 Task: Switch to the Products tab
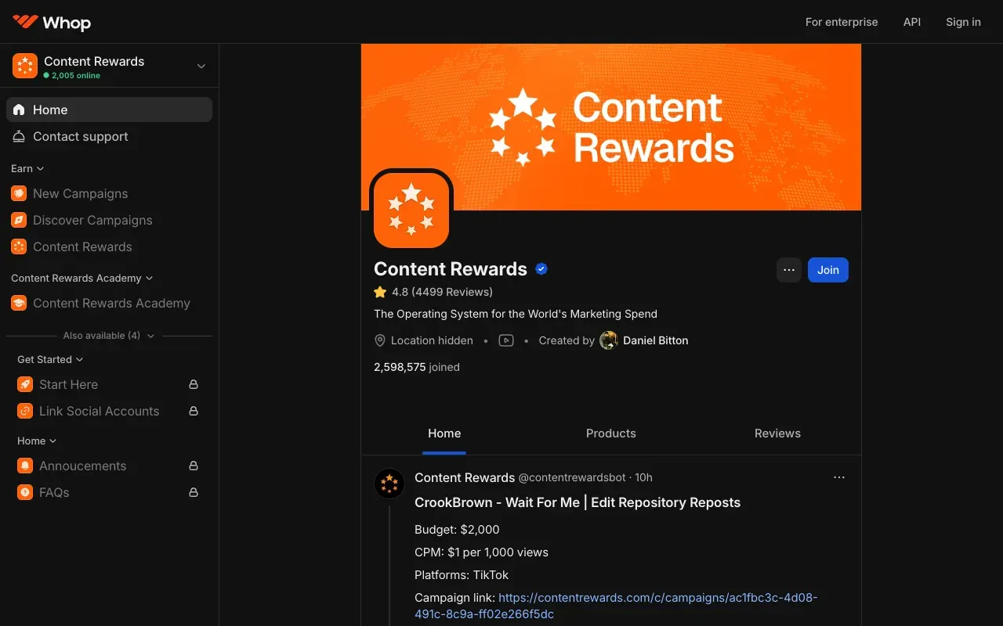[611, 434]
